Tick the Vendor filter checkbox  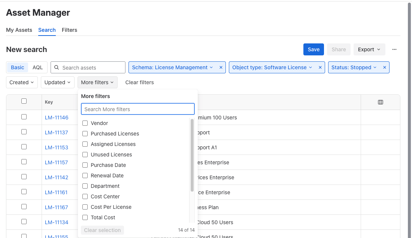pos(85,123)
